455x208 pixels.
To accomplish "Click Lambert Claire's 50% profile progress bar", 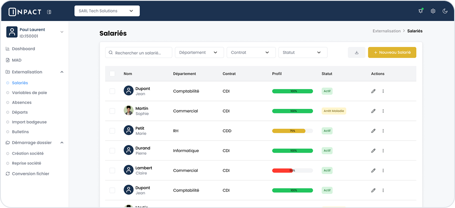I will click(x=293, y=171).
